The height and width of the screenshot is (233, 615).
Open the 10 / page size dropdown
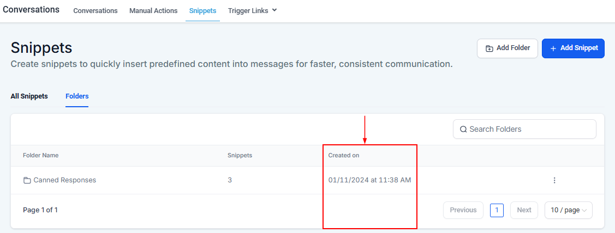click(x=568, y=210)
